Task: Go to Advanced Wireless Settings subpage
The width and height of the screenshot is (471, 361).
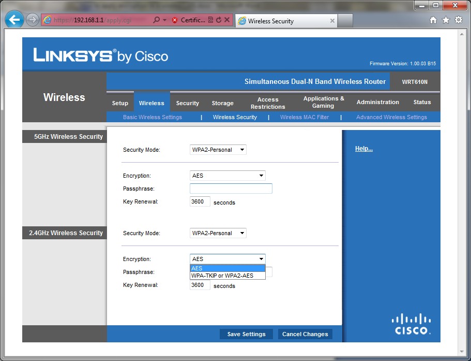Action: [391, 118]
